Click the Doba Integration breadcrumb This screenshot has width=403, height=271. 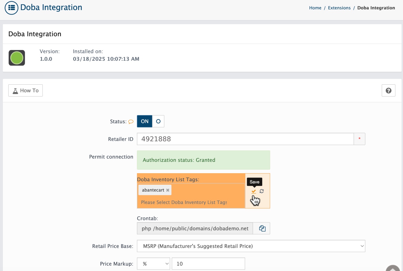(x=376, y=8)
